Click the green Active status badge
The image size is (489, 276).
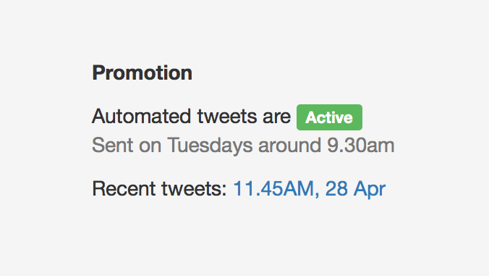click(x=329, y=117)
